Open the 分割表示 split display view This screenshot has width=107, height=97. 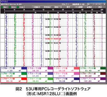pos(37,7)
